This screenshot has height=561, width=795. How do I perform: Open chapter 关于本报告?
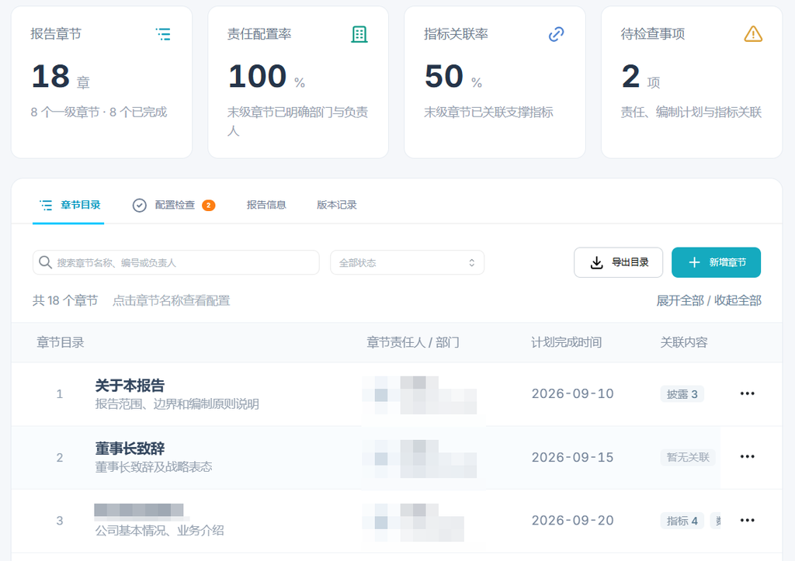130,385
